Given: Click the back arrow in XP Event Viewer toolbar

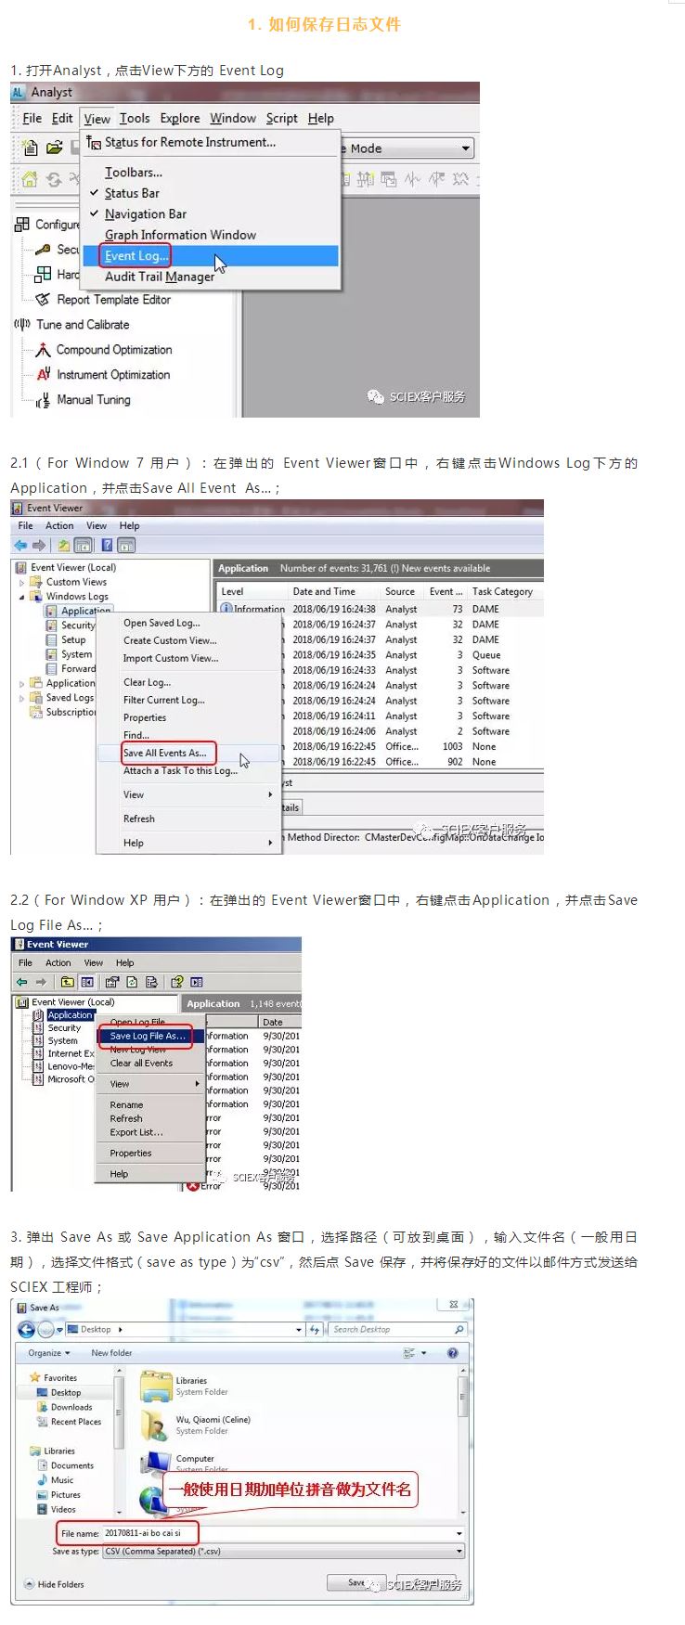Looking at the screenshot, I should point(21,982).
